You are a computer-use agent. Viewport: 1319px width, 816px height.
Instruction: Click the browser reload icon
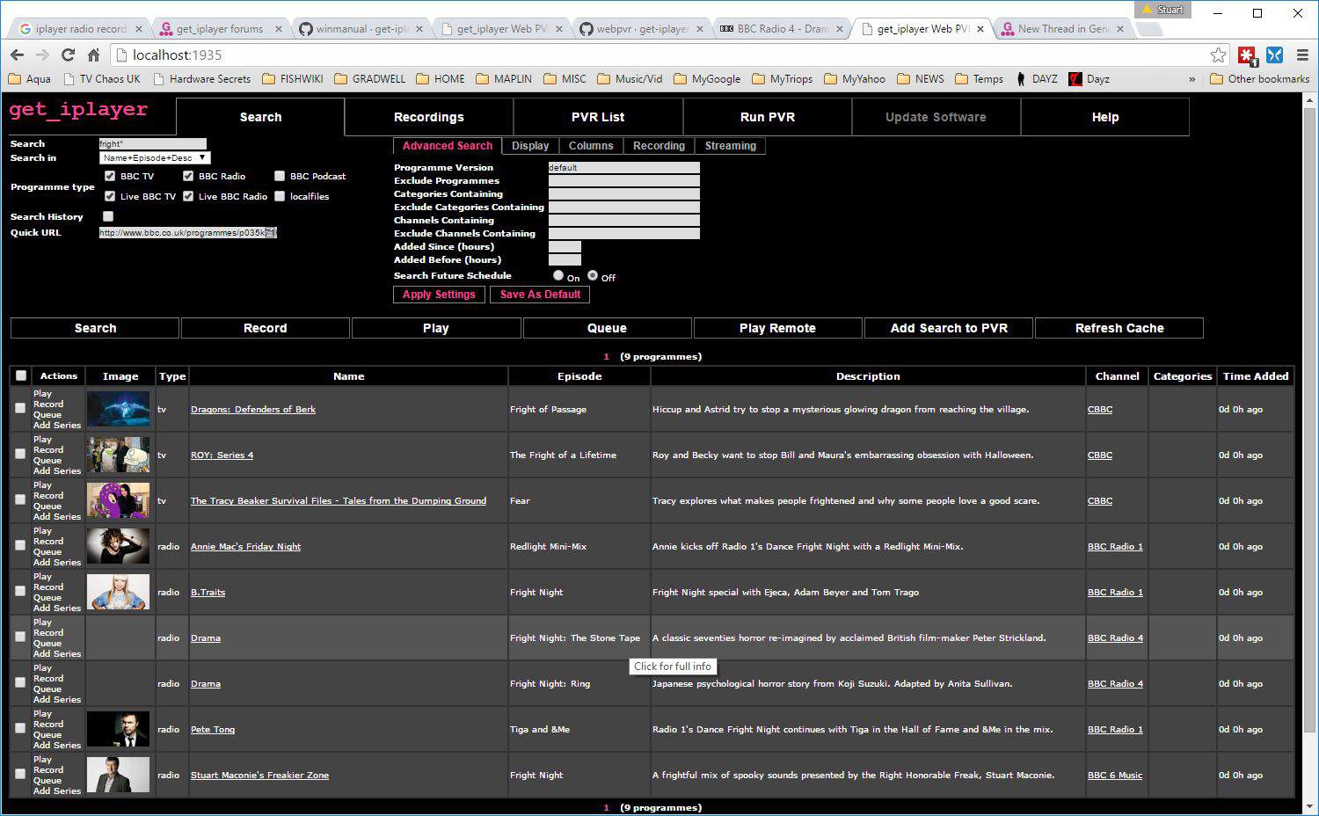click(68, 55)
